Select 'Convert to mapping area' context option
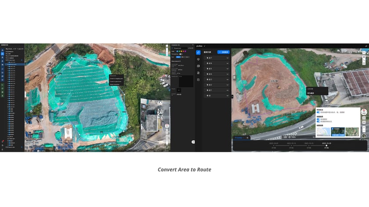 116,78
